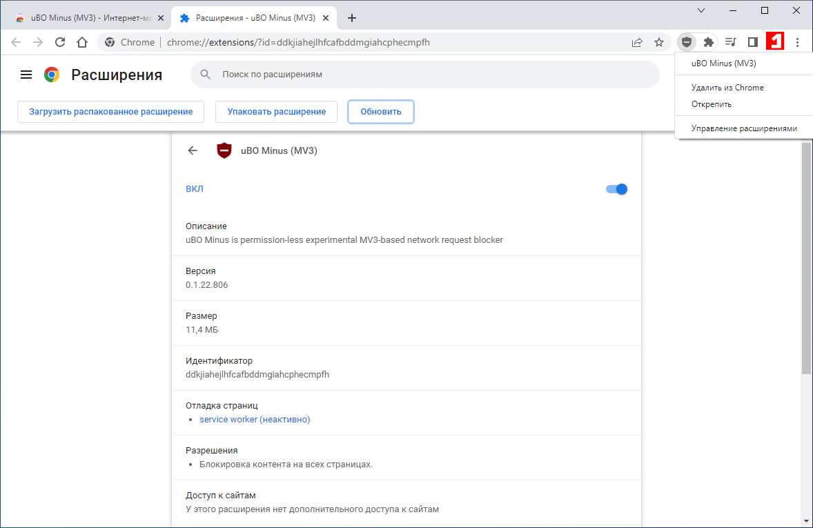Image resolution: width=813 pixels, height=528 pixels.
Task: Bookmark this page with the star icon
Action: tap(659, 42)
